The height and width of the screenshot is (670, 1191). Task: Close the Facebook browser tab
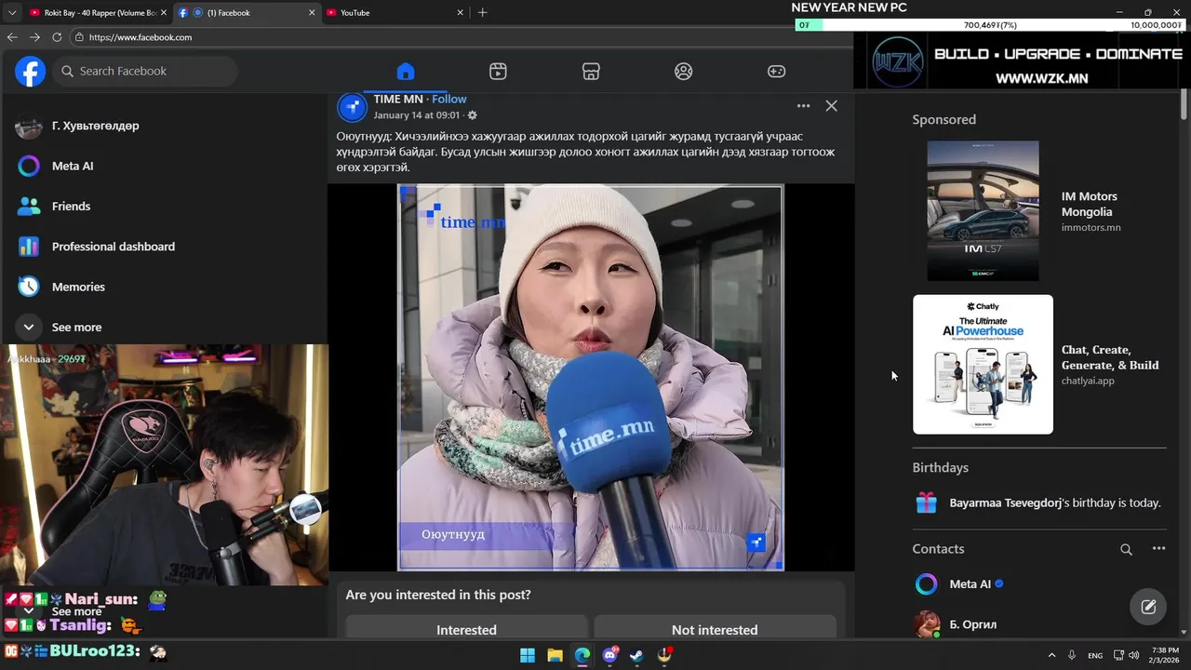pyautogui.click(x=311, y=12)
